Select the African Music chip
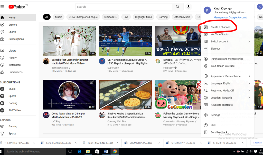Screen dimensions: 263x155 point(182,17)
